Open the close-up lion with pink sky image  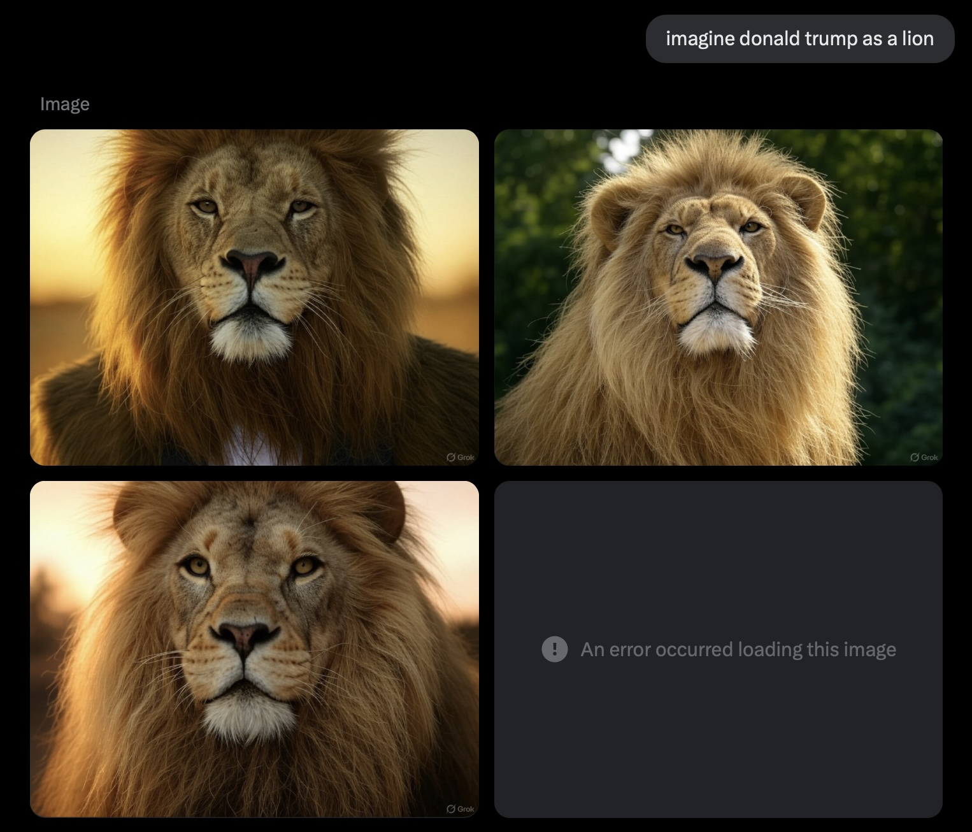[254, 649]
